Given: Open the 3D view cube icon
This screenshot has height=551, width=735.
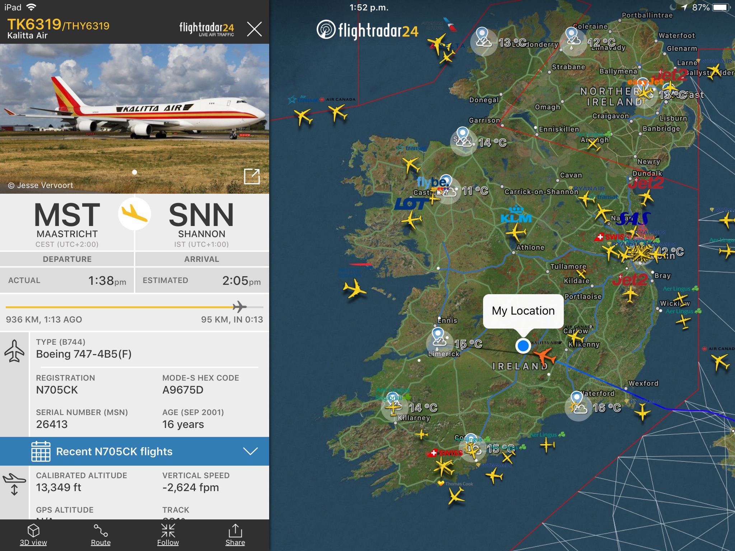Looking at the screenshot, I should coord(33,531).
